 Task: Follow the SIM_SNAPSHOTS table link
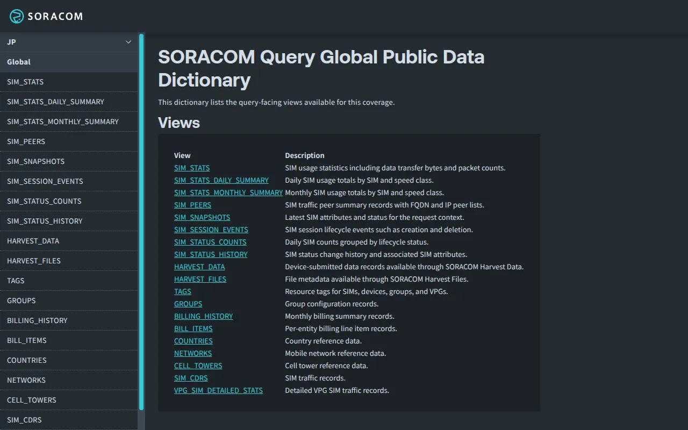click(202, 217)
